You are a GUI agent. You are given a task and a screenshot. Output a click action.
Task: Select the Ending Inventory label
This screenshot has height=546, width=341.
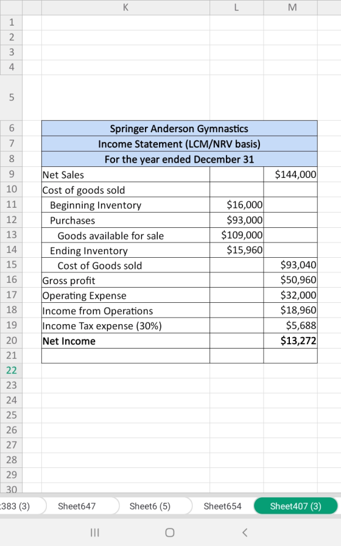coord(125,250)
